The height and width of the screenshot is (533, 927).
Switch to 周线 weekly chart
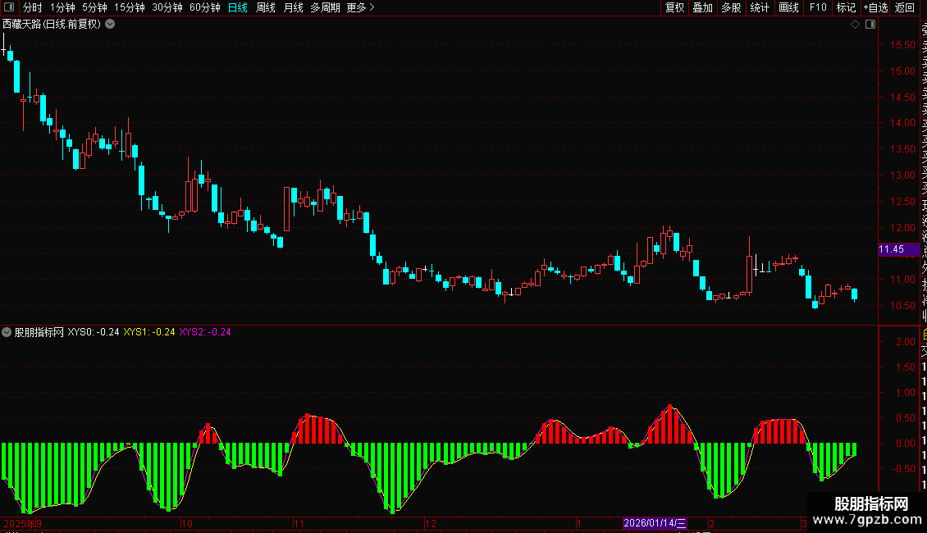266,7
